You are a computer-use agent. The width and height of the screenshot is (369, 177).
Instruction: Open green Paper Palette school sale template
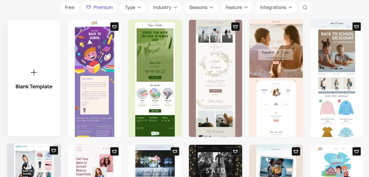coord(155,78)
